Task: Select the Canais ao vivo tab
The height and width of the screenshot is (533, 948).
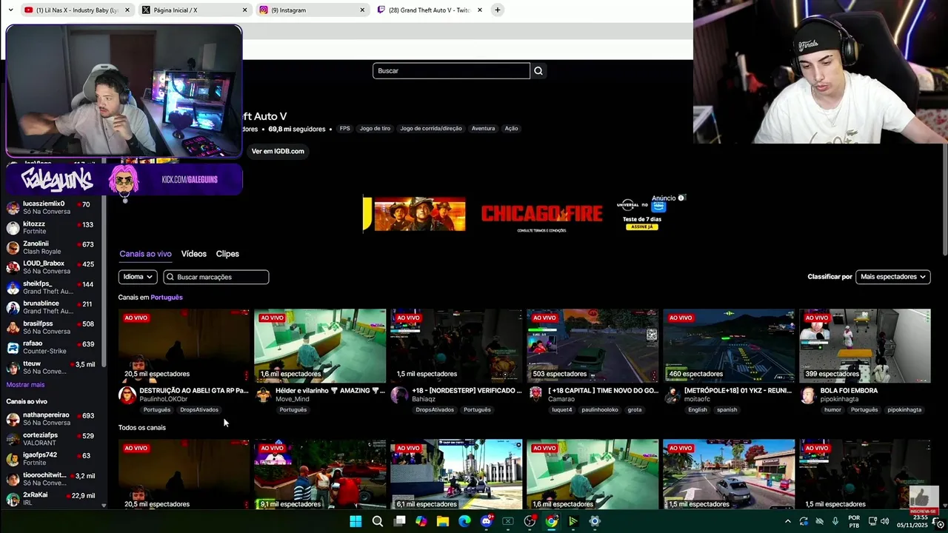Action: [145, 254]
